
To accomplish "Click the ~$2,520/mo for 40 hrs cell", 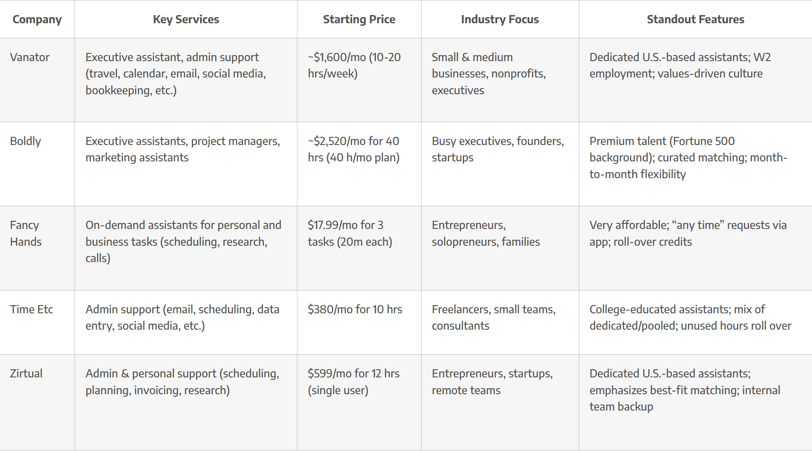I will coord(354,149).
